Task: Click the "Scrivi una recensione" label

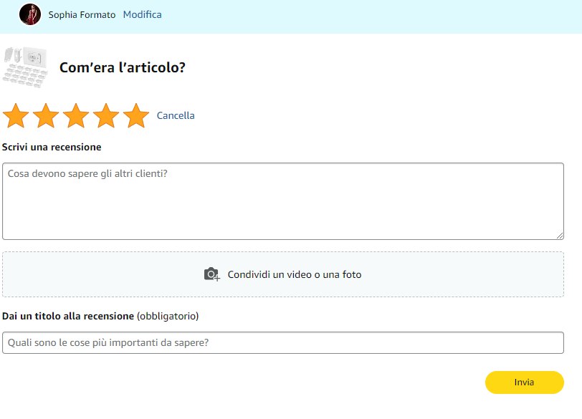Action: coord(52,147)
